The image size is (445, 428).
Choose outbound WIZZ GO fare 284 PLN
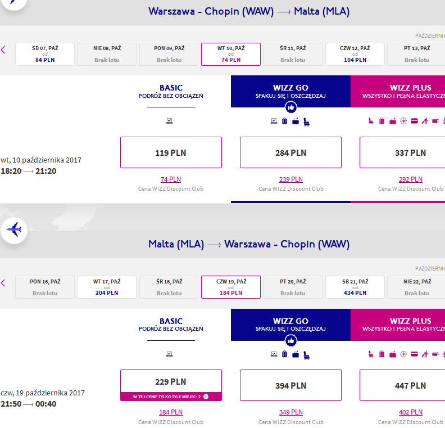(x=290, y=152)
